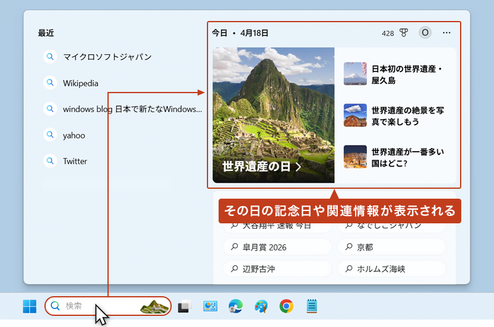Open the account avatar labeled O

tap(425, 33)
